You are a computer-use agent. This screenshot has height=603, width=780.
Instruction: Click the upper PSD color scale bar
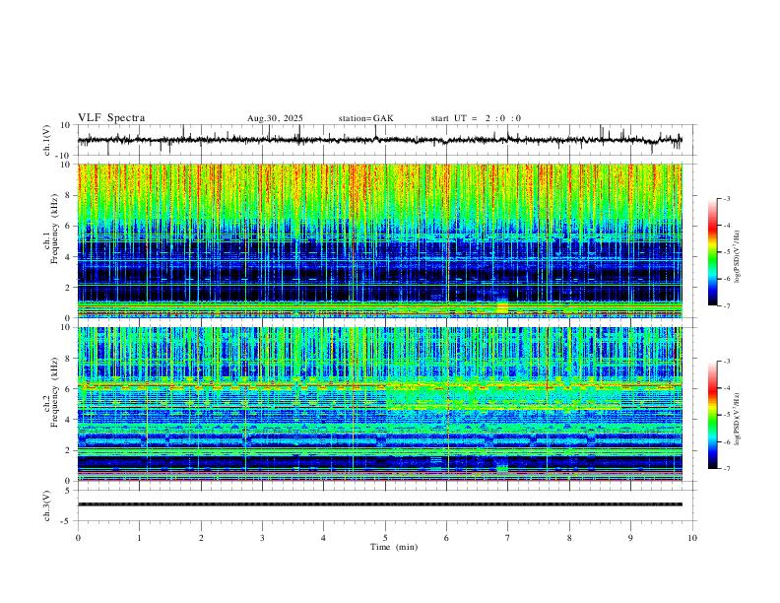pyautogui.click(x=713, y=252)
